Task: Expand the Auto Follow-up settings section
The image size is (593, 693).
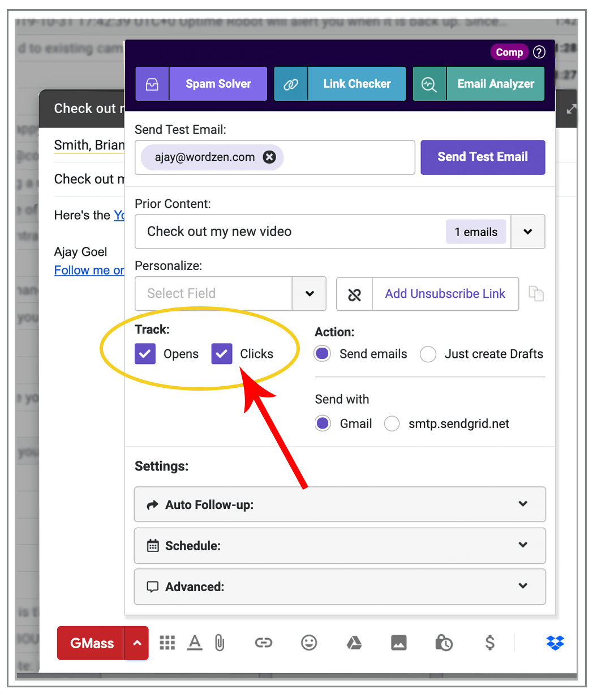Action: pos(340,504)
